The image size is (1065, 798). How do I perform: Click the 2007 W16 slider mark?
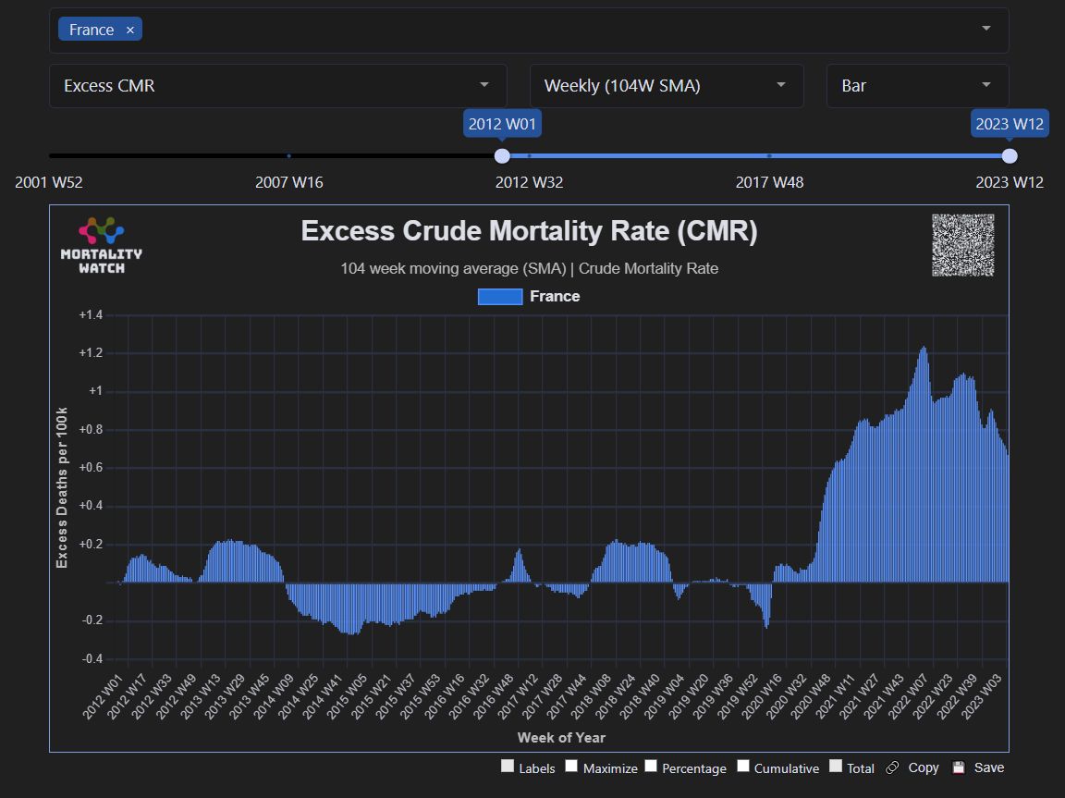pyautogui.click(x=289, y=156)
